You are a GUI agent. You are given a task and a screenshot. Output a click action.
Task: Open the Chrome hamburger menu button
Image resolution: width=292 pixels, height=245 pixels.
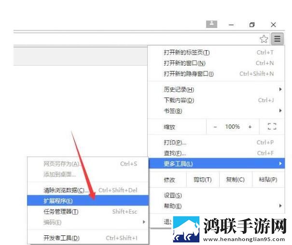click(x=278, y=39)
